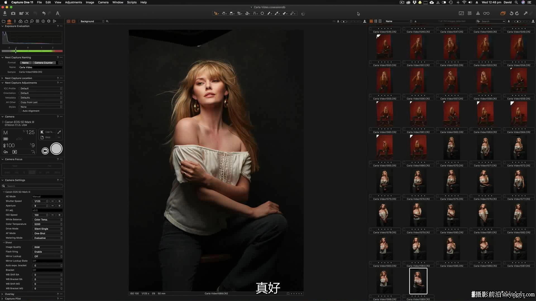Screen dimensions: 536x301
Task: Toggle the exposure warning triangle icon
Action: coord(478,13)
